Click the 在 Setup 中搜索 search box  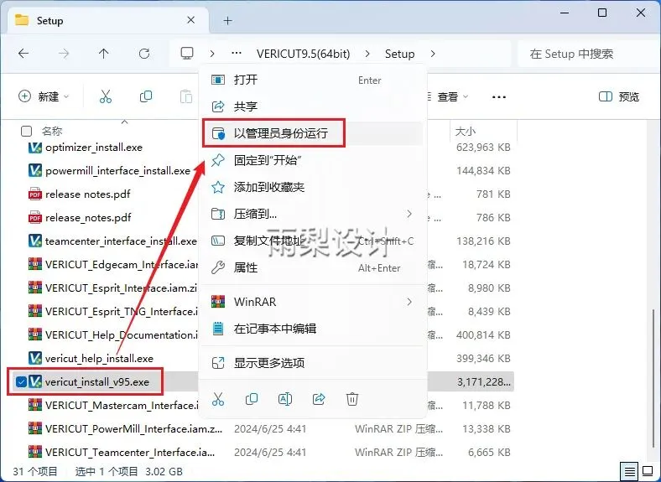pos(586,54)
